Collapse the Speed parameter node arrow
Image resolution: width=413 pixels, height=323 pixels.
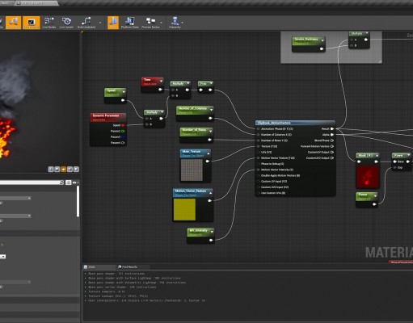(x=124, y=92)
